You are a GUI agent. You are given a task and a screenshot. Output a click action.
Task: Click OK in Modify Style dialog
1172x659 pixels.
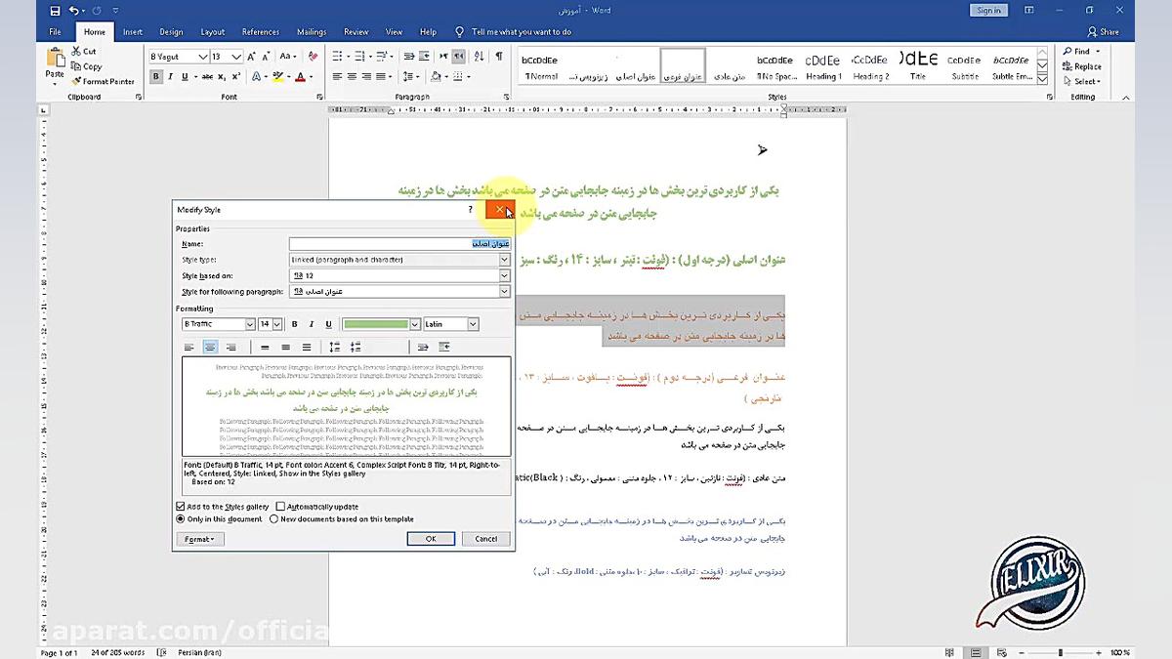point(431,539)
